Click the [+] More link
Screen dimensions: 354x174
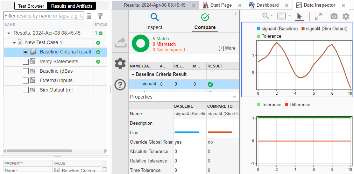(x=227, y=48)
